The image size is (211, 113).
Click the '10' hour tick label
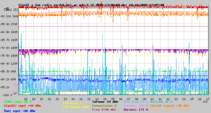click(x=152, y=99)
